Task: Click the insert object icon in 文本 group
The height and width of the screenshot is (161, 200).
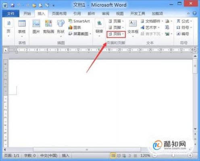Action: pos(169,34)
